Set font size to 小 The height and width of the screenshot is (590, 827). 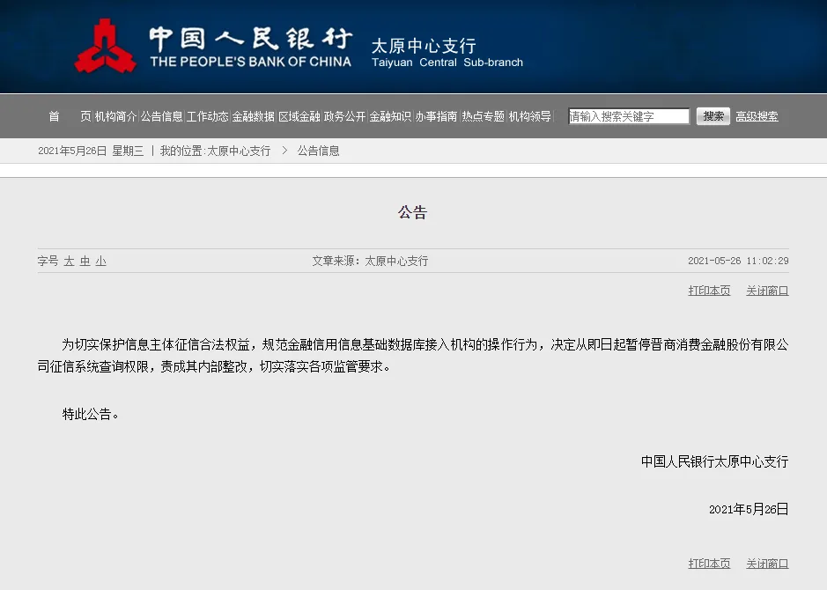[x=100, y=261]
